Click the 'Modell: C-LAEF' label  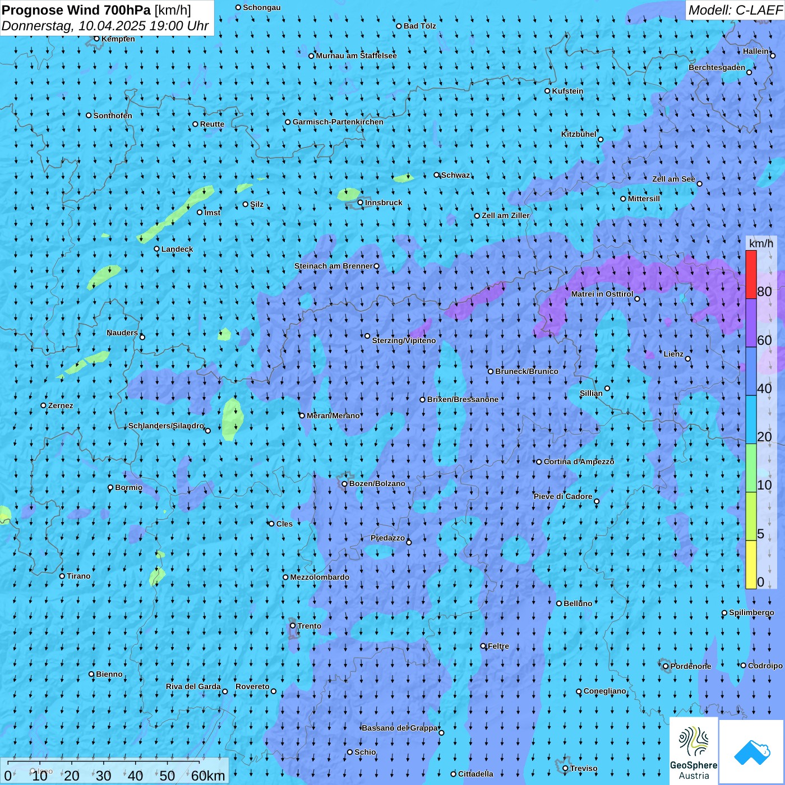coord(735,10)
